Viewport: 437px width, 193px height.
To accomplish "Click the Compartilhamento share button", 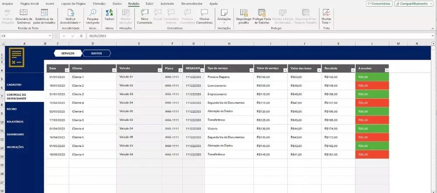I will pos(413,3).
